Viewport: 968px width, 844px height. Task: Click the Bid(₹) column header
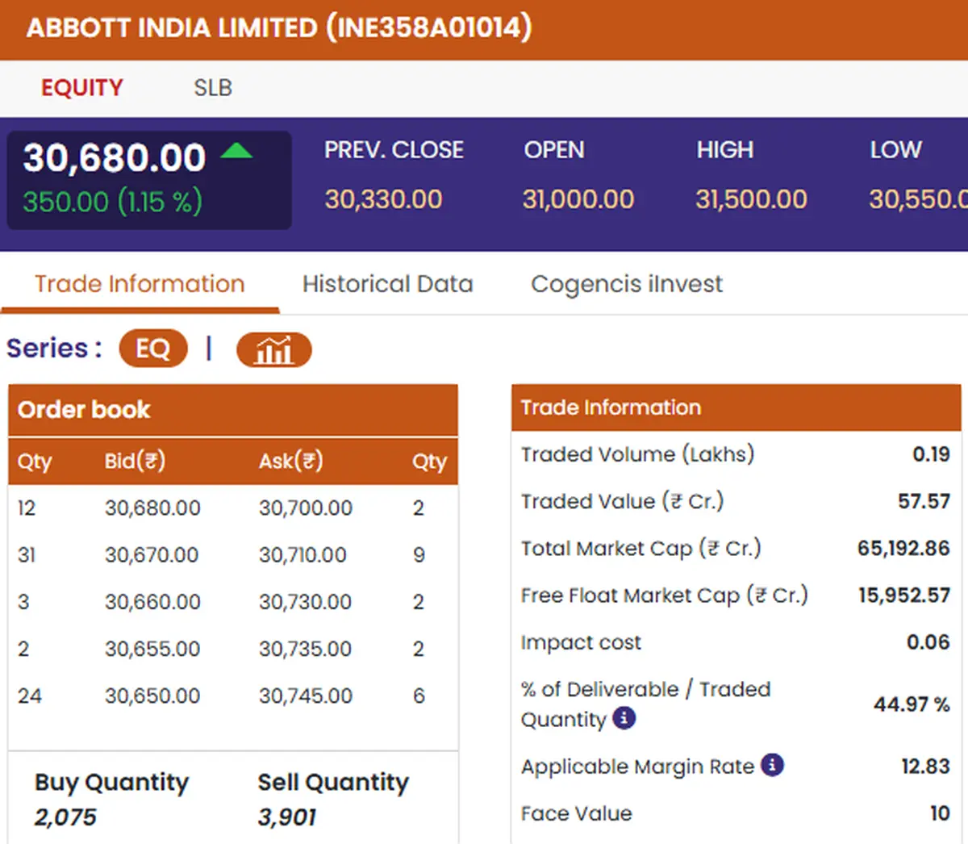point(135,461)
